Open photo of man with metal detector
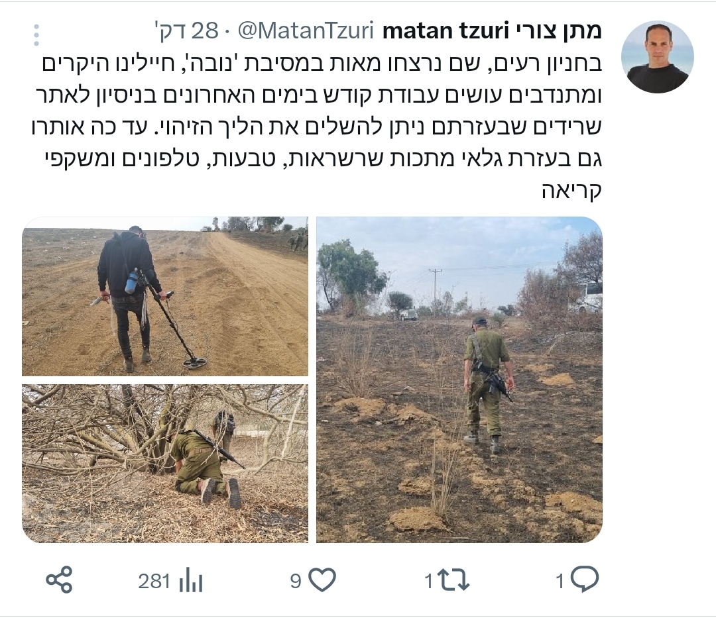The height and width of the screenshot is (618, 716). tap(165, 296)
